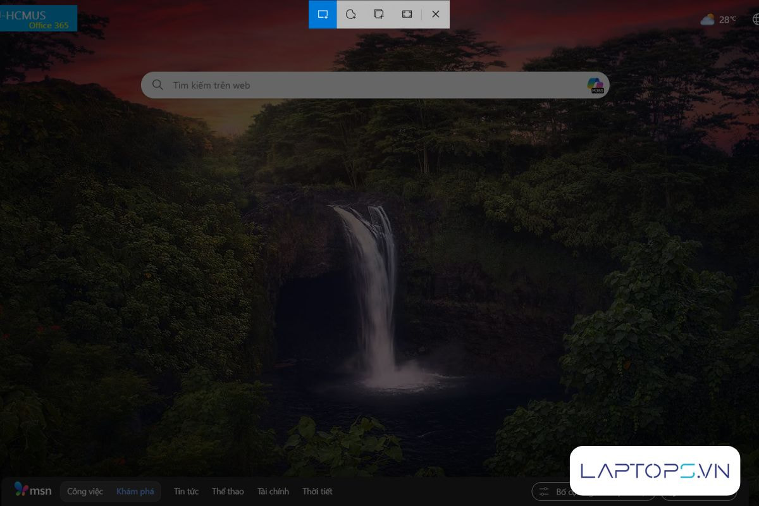The height and width of the screenshot is (506, 759).
Task: Open the M365 Copilot icon in search bar
Action: pos(595,85)
